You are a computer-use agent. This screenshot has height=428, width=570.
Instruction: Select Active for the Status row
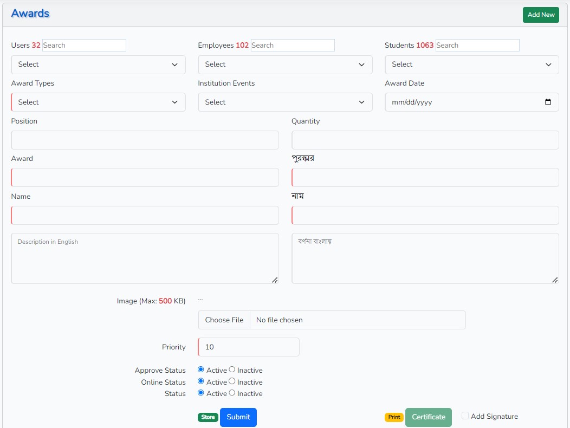tap(201, 393)
